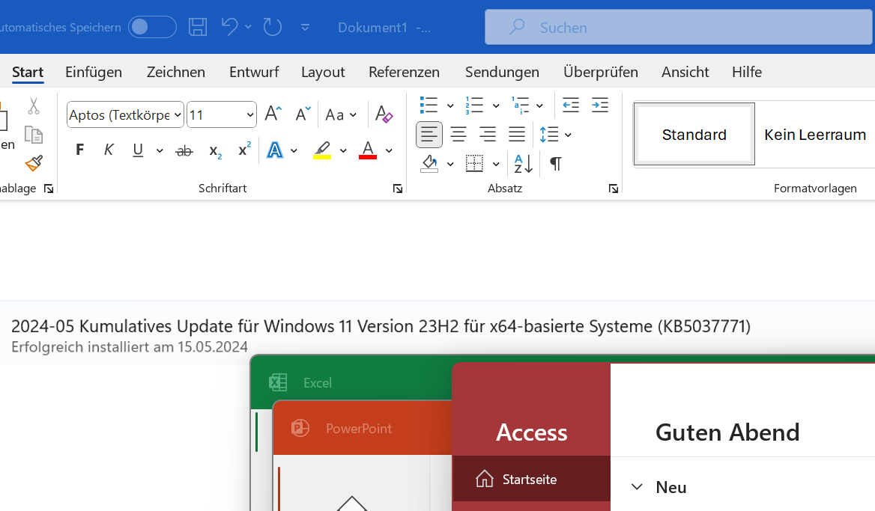Align text left

(x=429, y=135)
